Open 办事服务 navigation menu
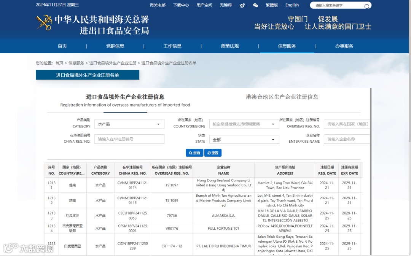 pyautogui.click(x=344, y=46)
